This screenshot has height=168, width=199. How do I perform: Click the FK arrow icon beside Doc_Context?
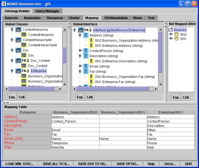point(28,60)
